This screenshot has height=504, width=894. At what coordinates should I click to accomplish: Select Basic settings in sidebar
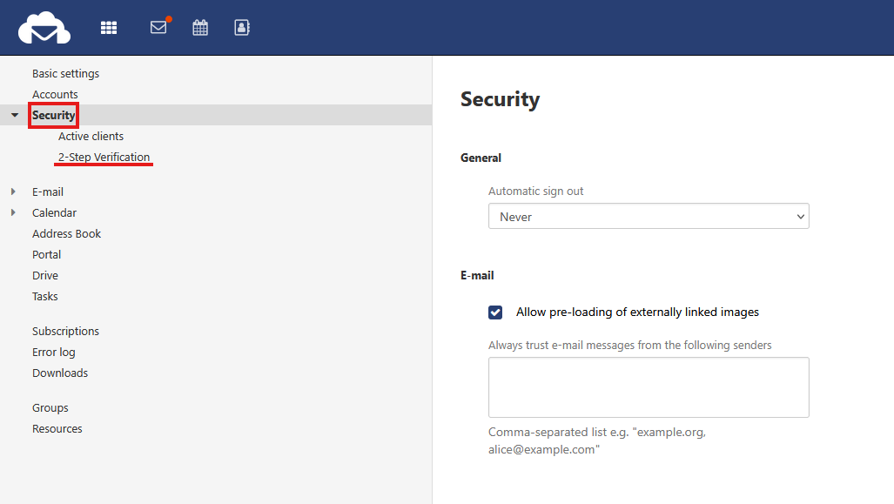click(x=65, y=73)
